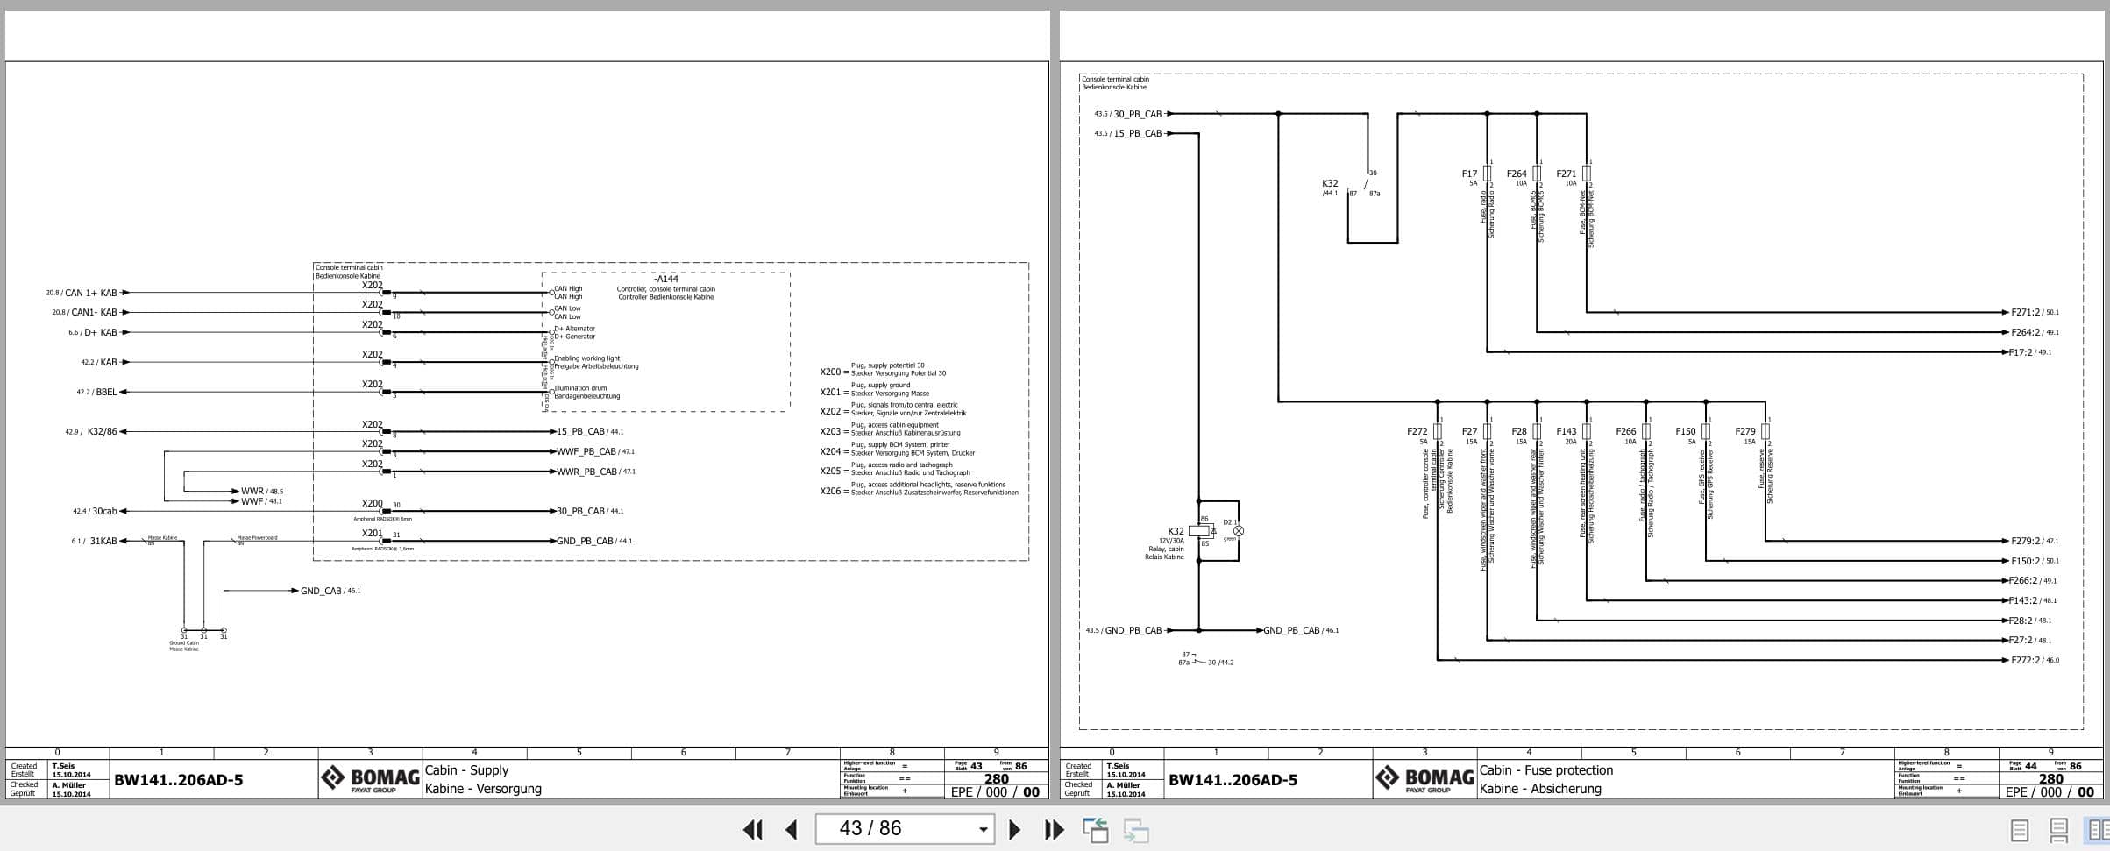Screen dimensions: 2110x851
Task: Click the F27:2 / 48.1 cross-reference
Action: pyautogui.click(x=2031, y=640)
